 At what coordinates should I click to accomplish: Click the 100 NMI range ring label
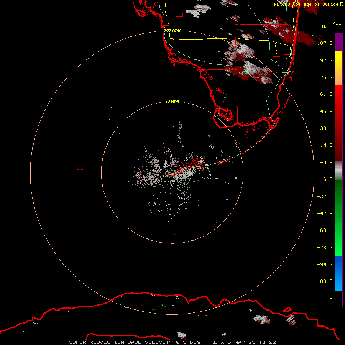click(172, 30)
